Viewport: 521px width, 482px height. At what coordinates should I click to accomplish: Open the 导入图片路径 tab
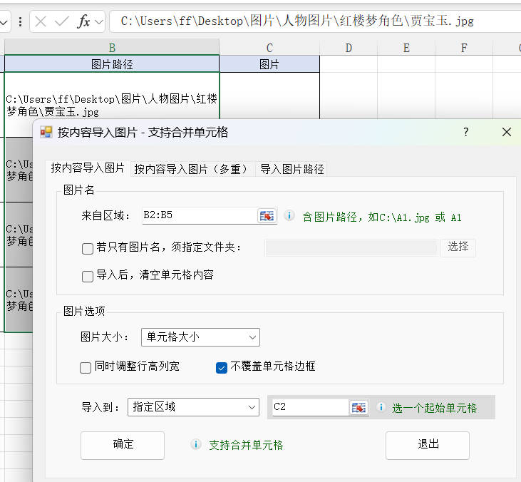point(292,169)
